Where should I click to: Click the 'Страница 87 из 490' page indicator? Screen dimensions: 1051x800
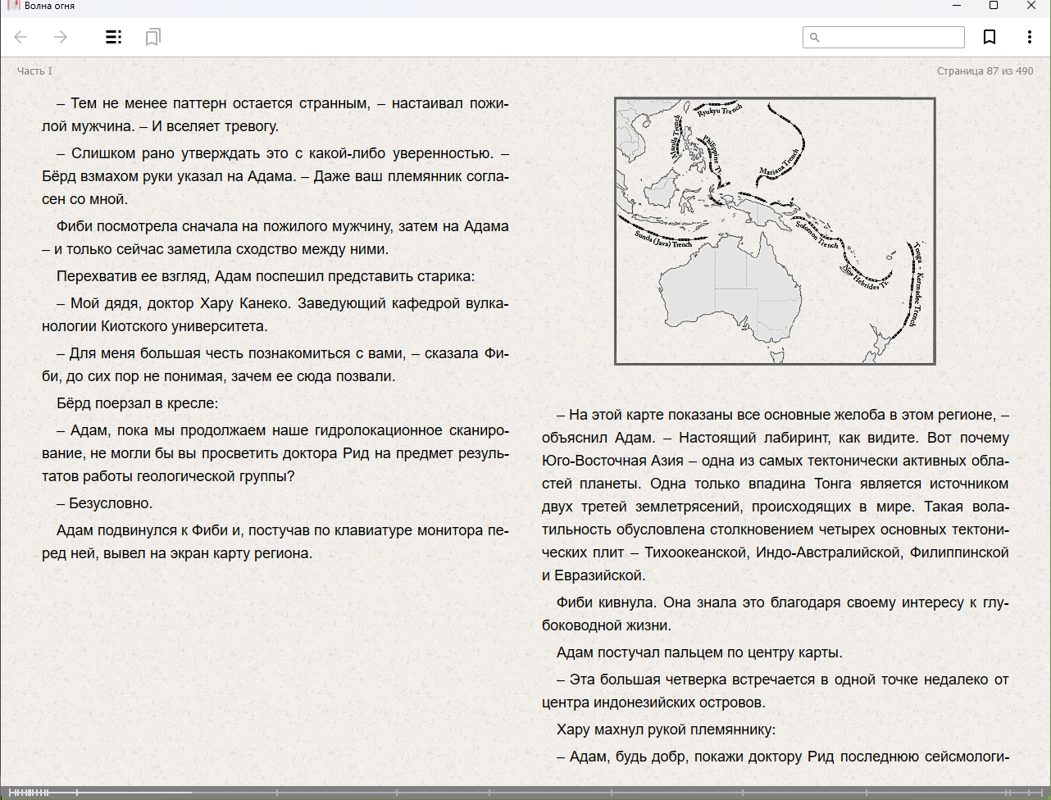(985, 71)
